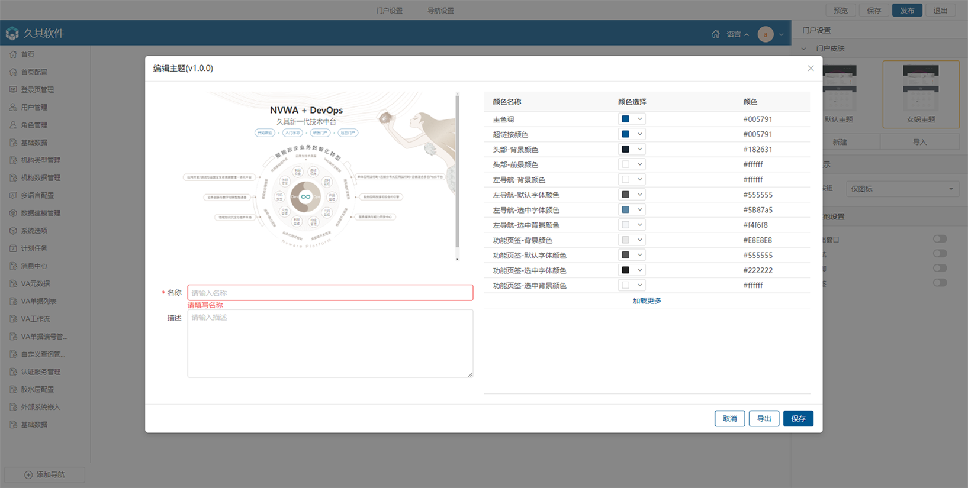
Task: Toggle the last switch under 其他设置
Action: tap(940, 283)
